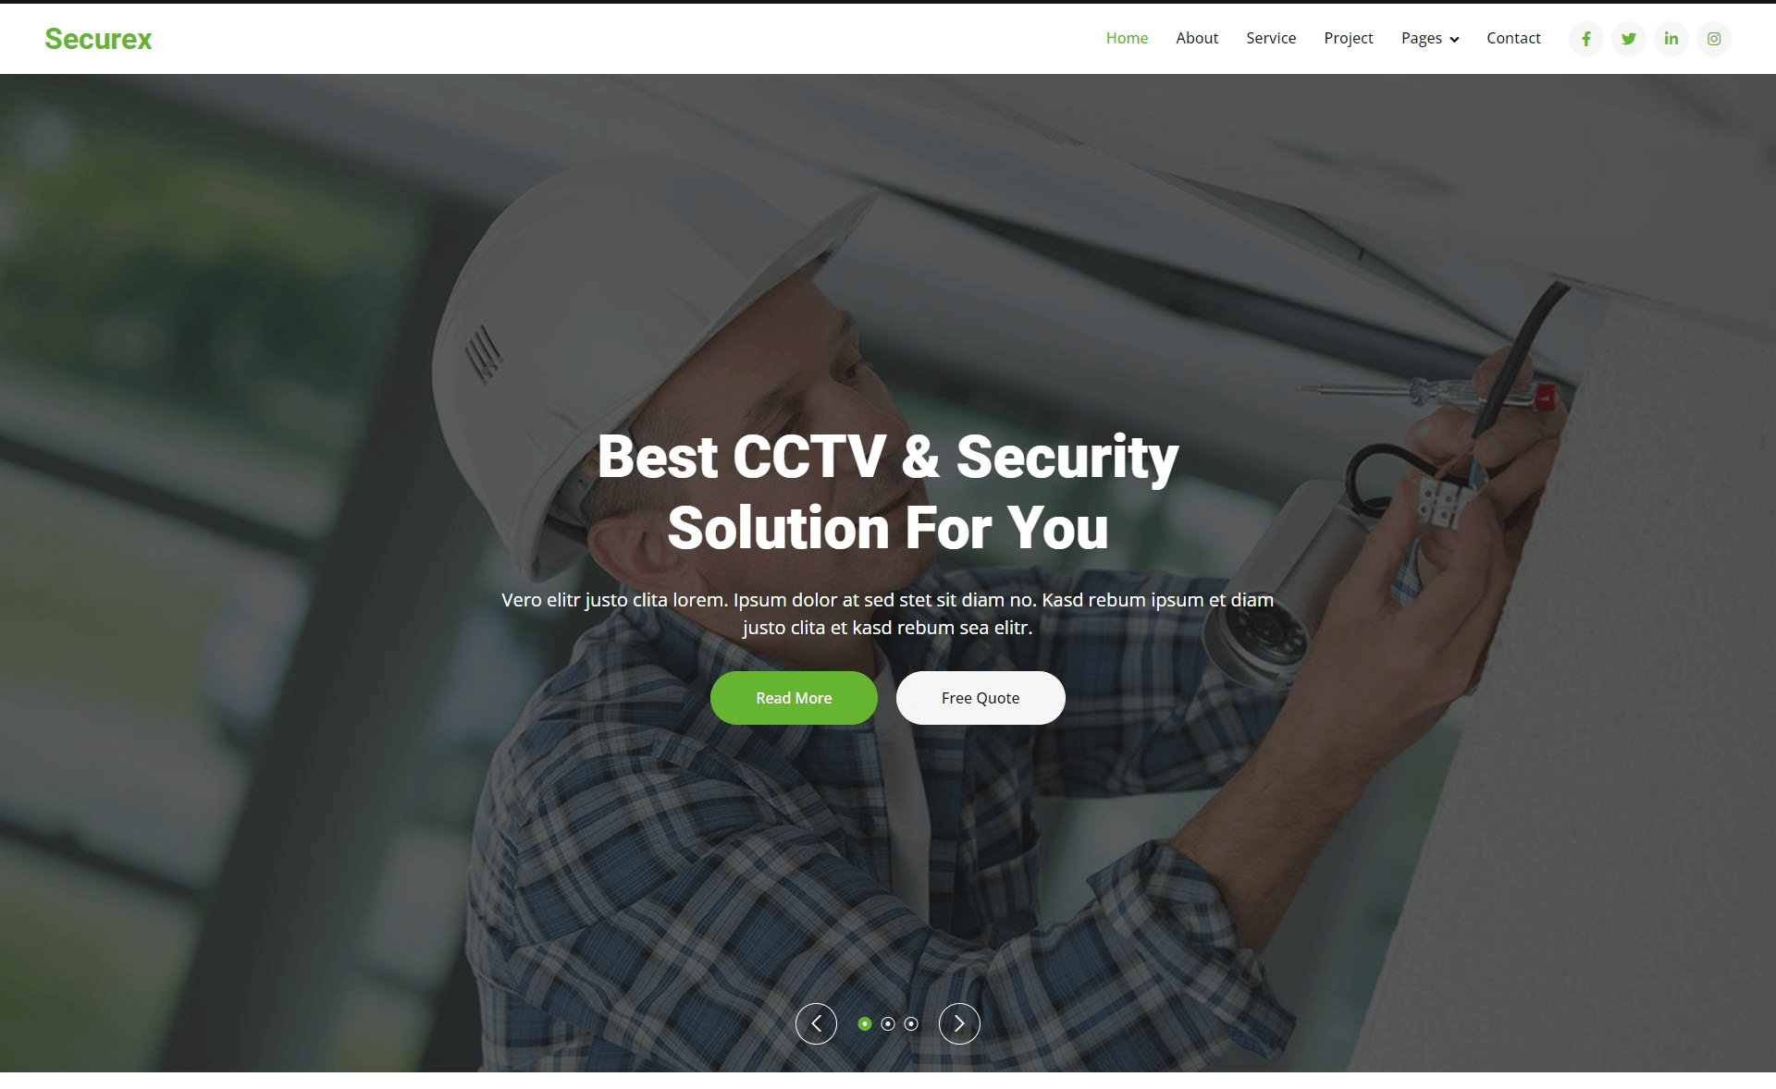The width and height of the screenshot is (1776, 1089).
Task: Select the Service navigation tab
Action: [1270, 38]
